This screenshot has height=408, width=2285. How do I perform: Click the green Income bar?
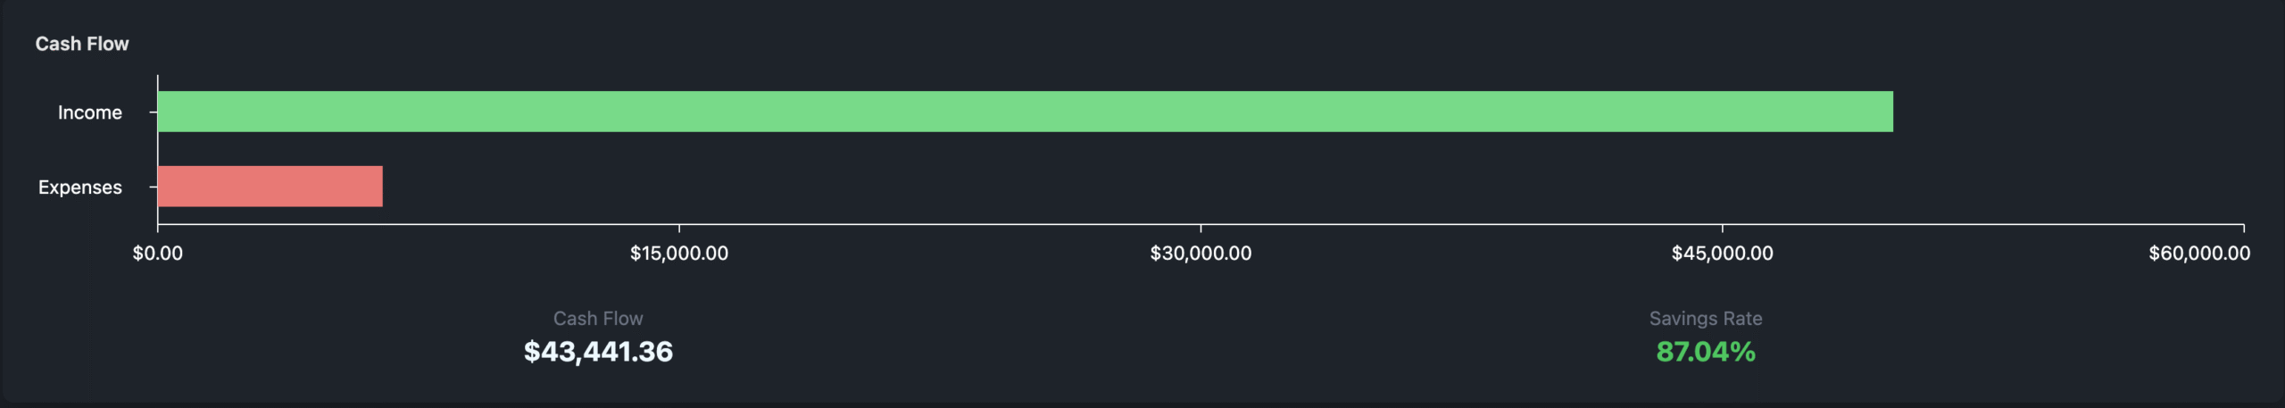coord(1025,112)
